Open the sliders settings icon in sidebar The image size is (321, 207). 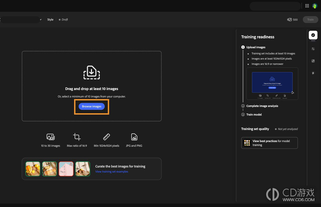[313, 49]
